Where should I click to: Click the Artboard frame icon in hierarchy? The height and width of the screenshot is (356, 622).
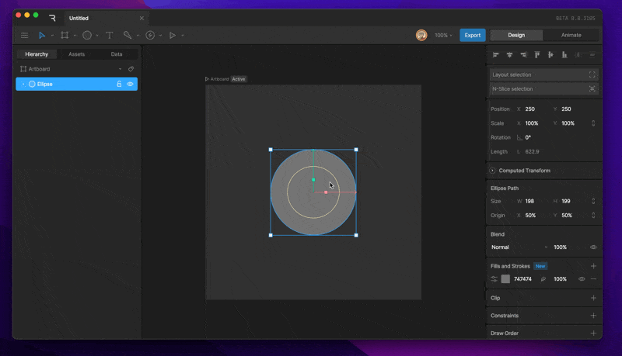tap(23, 69)
